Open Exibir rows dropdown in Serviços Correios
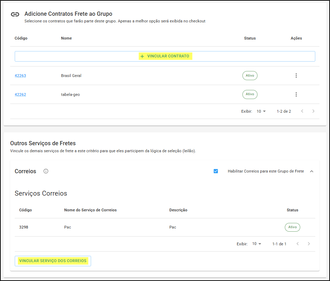 point(257,244)
